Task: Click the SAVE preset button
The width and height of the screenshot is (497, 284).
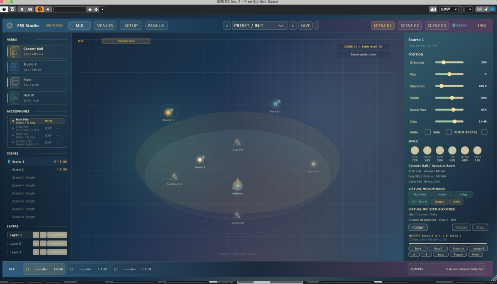Action: (305, 26)
